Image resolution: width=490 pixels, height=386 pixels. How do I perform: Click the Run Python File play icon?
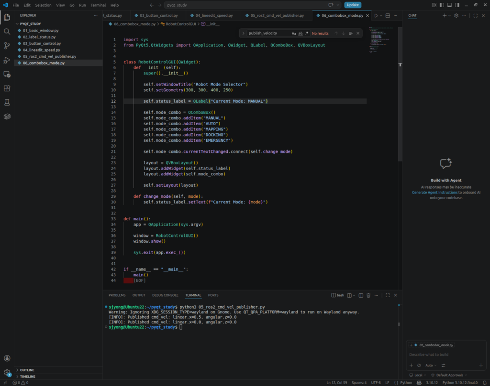[x=376, y=16]
